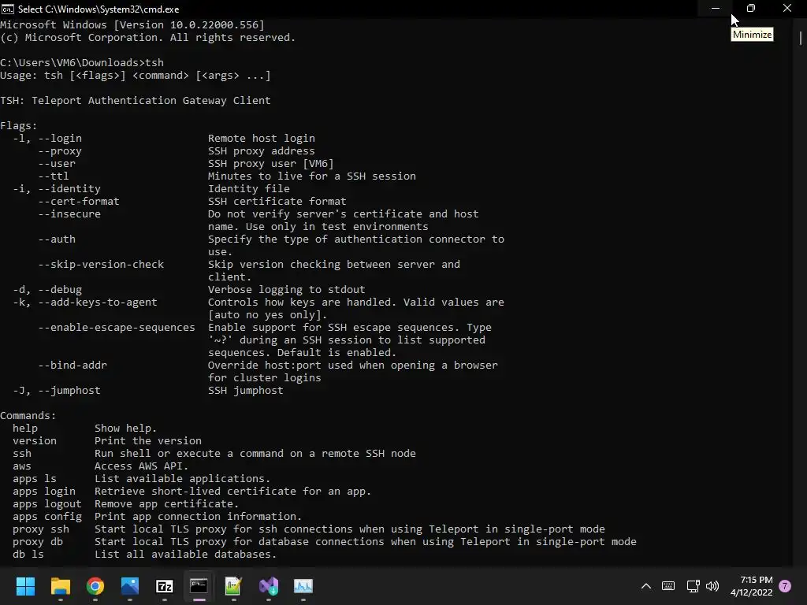
Task: Click the 'Flags:' heading
Action: [19, 126]
